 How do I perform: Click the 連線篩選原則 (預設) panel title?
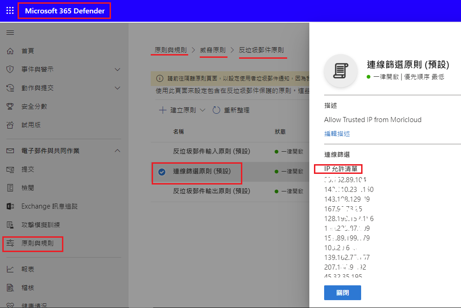click(x=408, y=64)
